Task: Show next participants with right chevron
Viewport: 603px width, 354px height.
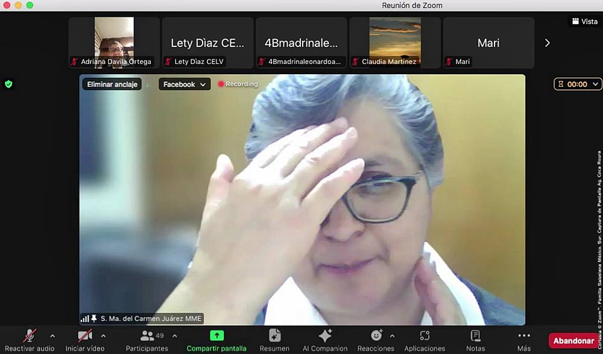Action: pyautogui.click(x=548, y=43)
